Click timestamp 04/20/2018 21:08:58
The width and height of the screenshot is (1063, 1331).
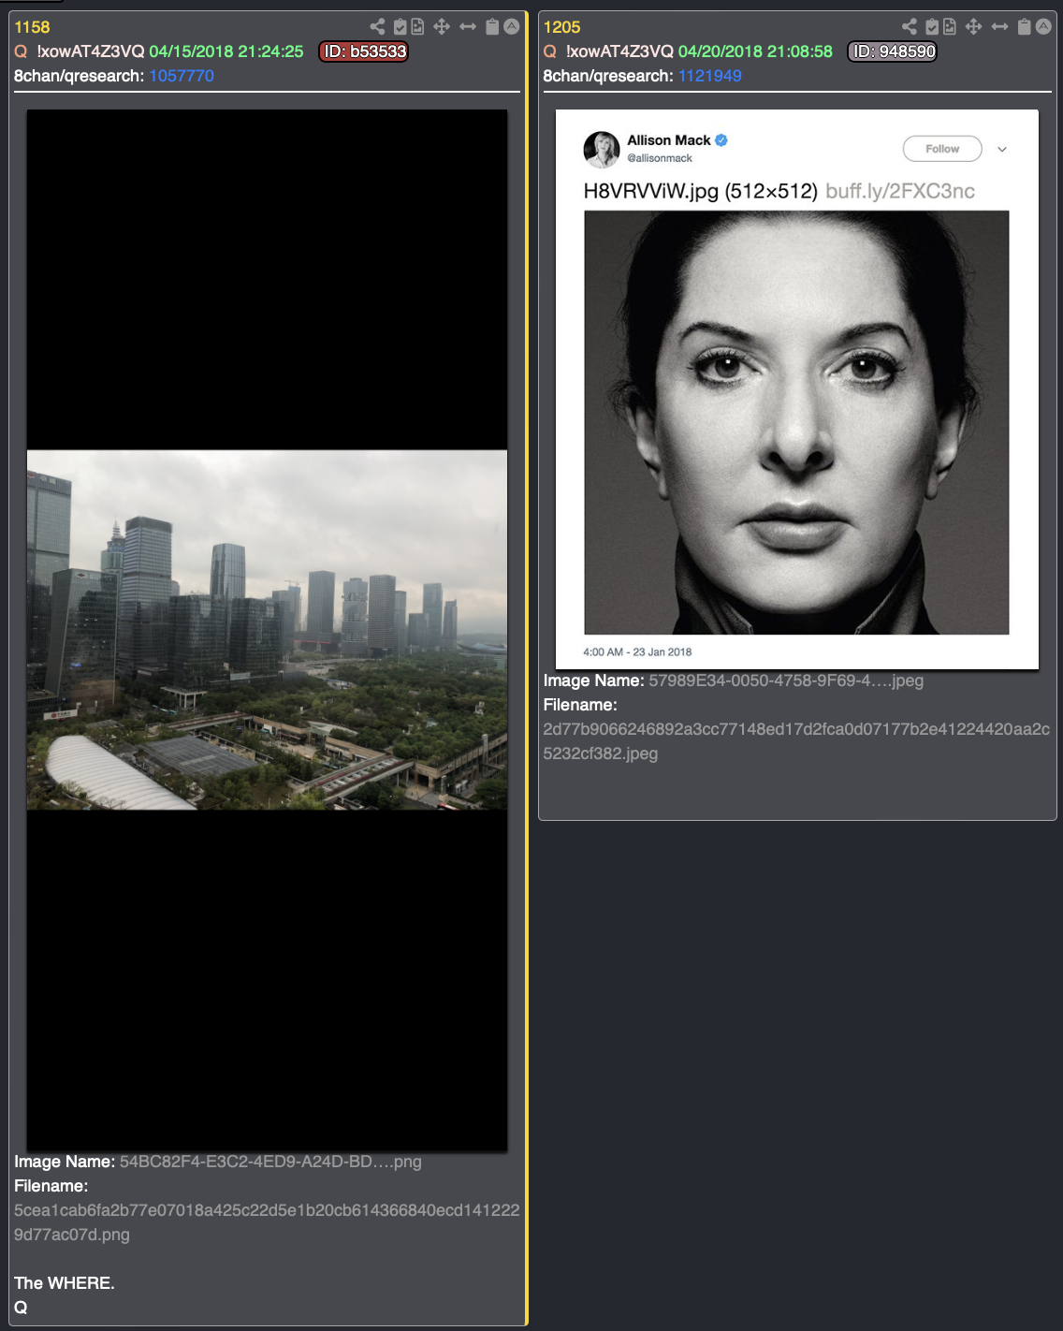755,51
